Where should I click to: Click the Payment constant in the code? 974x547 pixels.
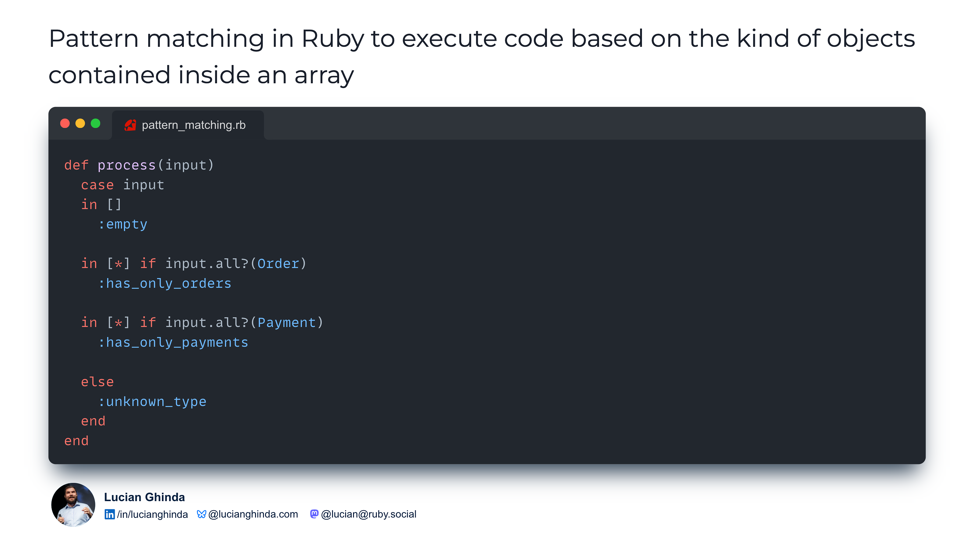point(286,322)
